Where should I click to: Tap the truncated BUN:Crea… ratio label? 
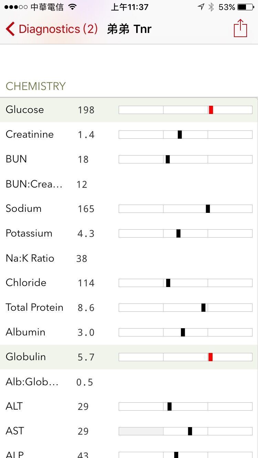pos(34,184)
